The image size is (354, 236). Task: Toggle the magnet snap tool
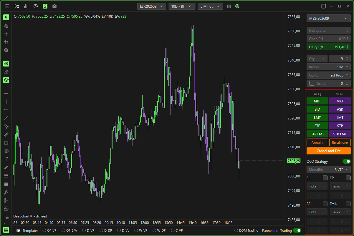(6, 80)
